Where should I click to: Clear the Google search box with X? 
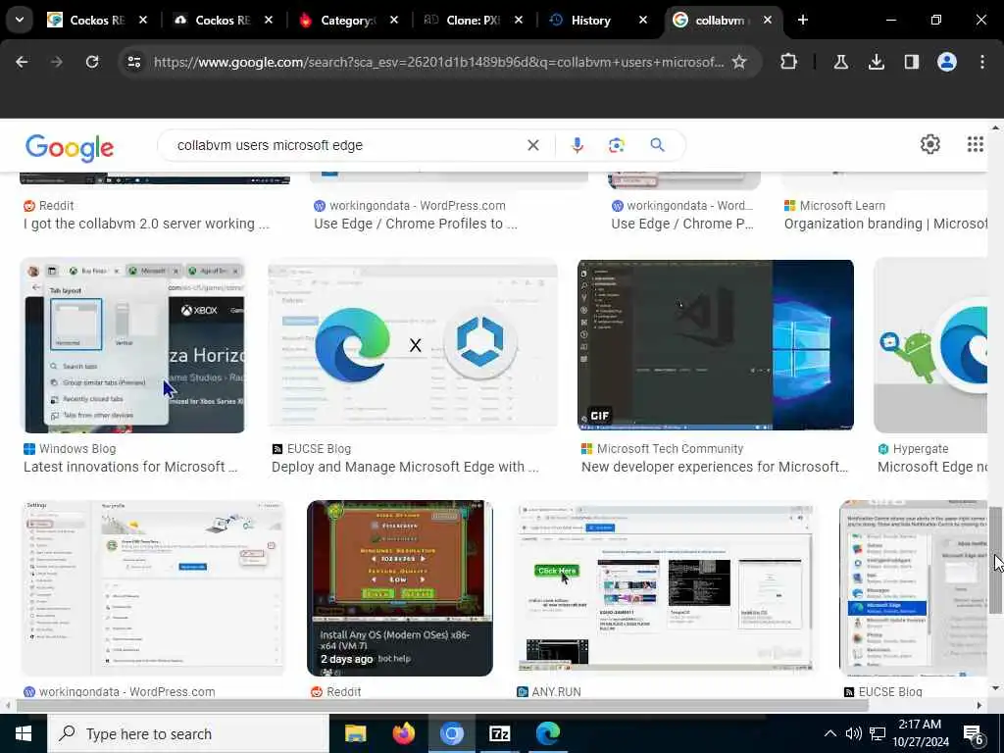pos(532,145)
